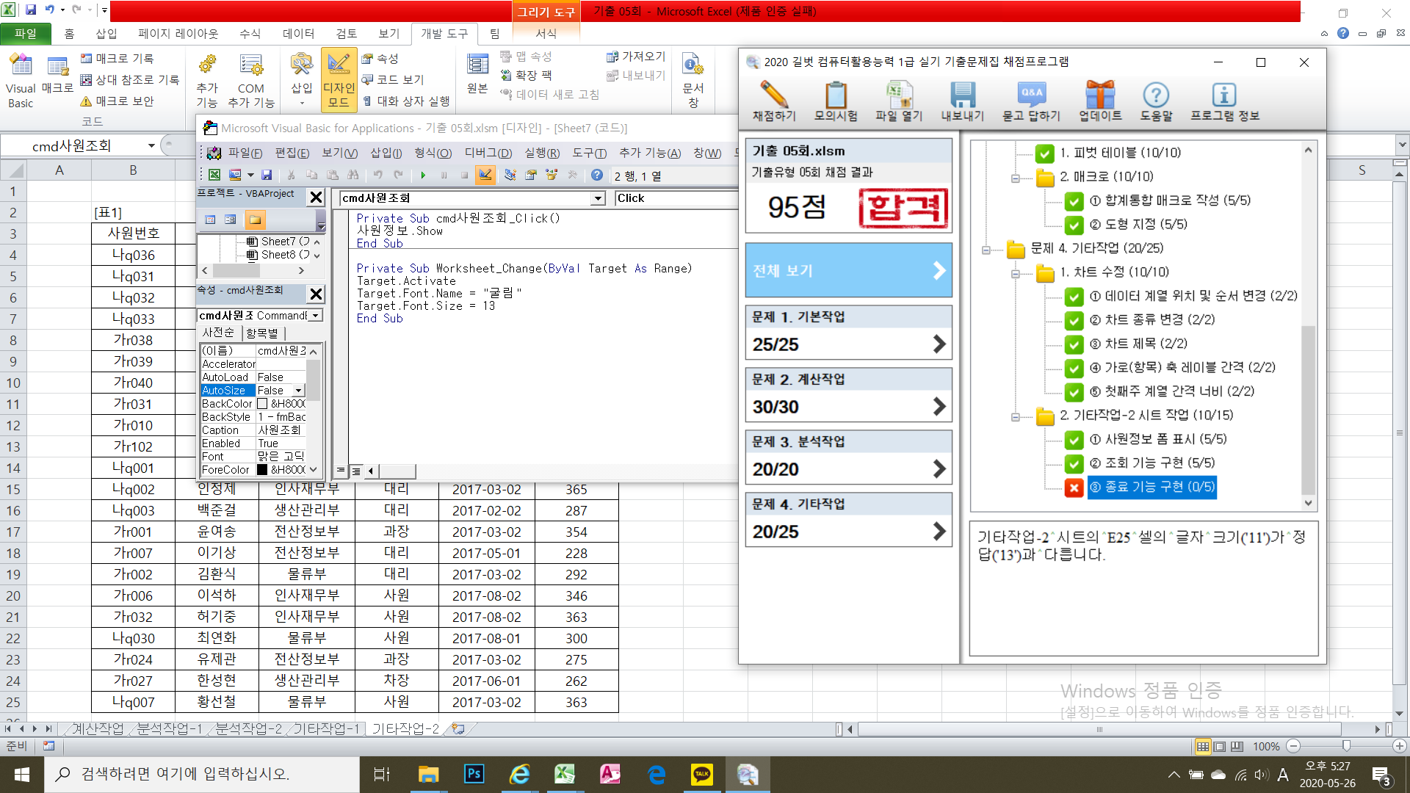
Task: Switch to the 기타작업-1 sheet tab
Action: [326, 728]
